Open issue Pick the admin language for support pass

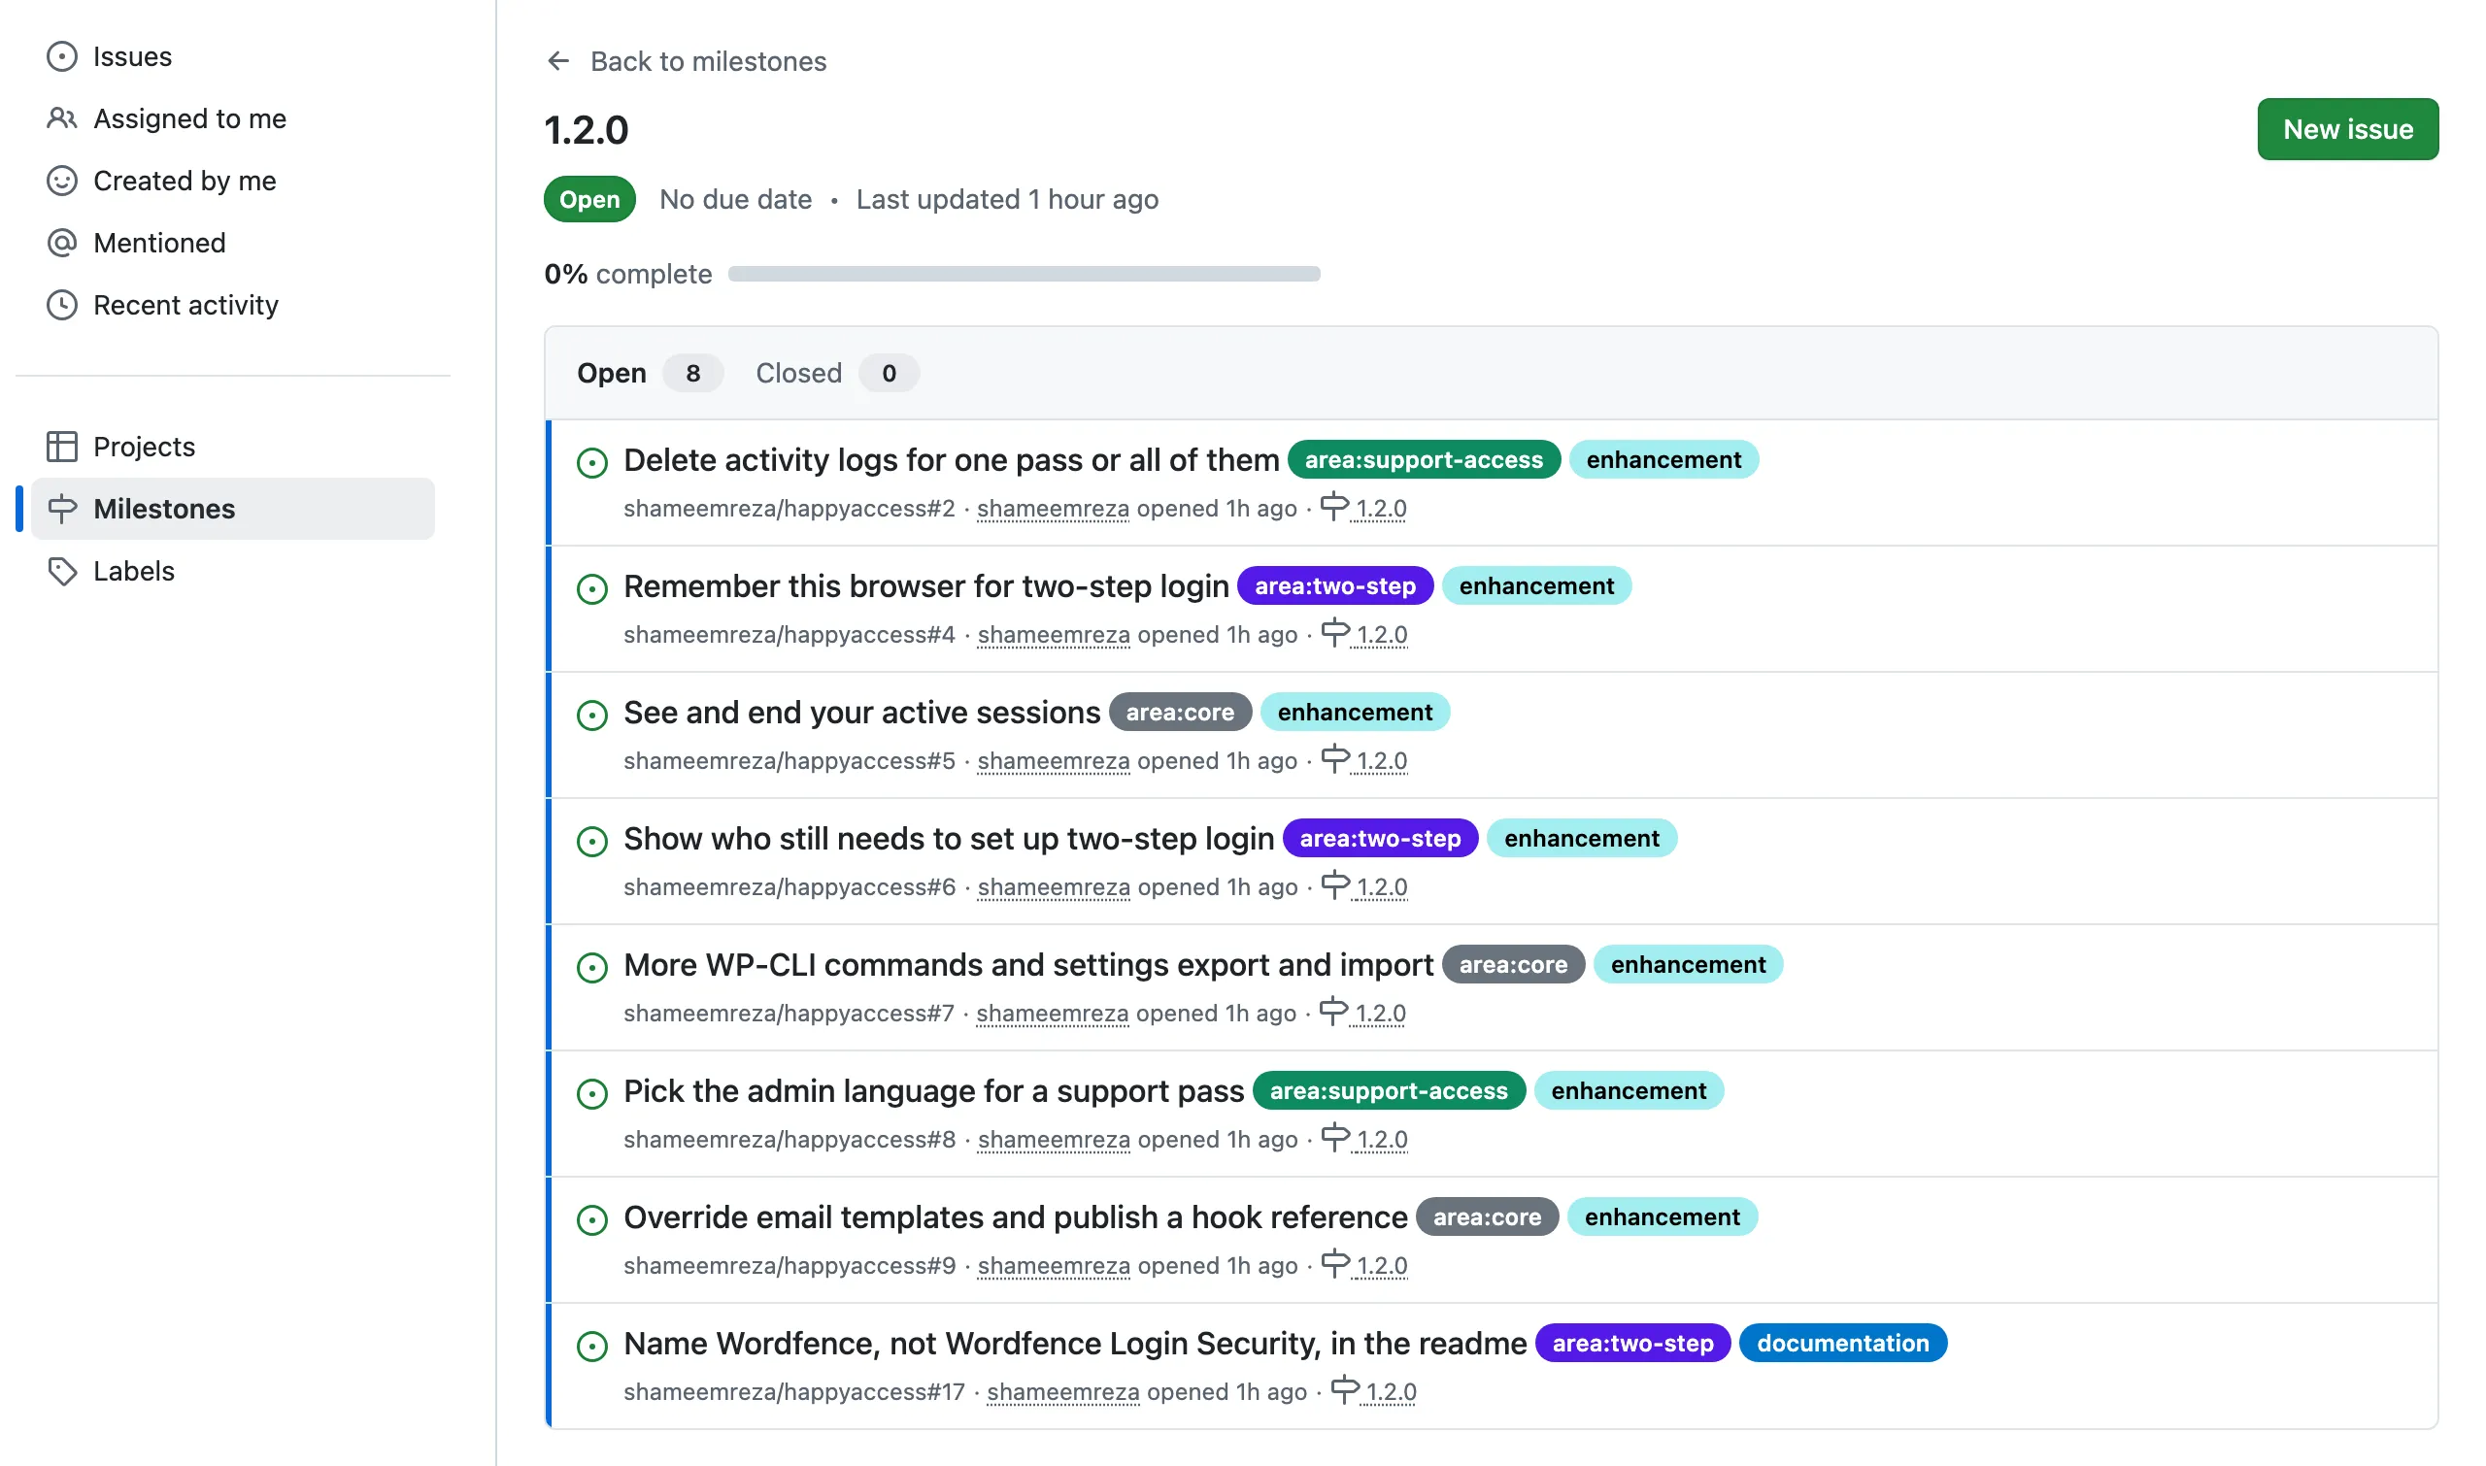934,1090
